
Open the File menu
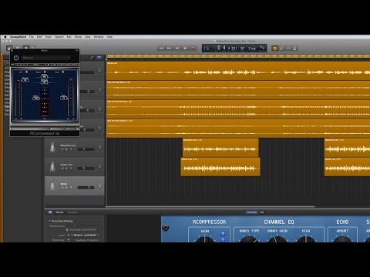(32, 37)
